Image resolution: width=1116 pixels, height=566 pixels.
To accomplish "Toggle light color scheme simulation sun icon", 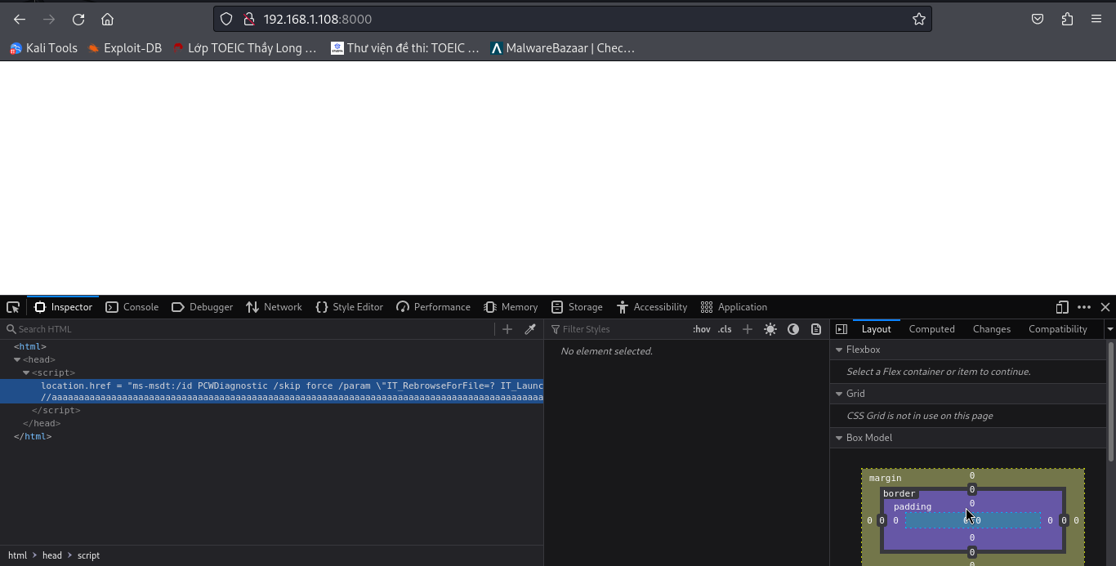I will (770, 329).
